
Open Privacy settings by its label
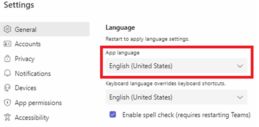pos(25,59)
